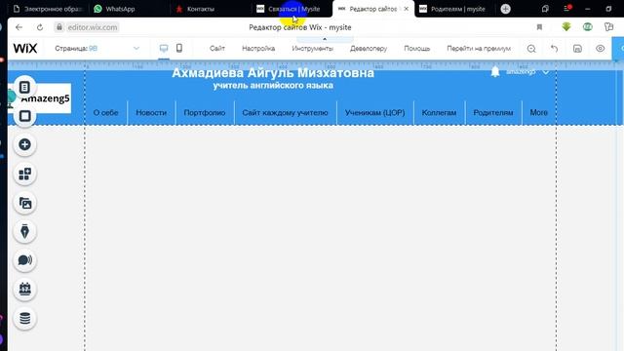
Task: Open the Background panel square icon
Action: pyautogui.click(x=24, y=116)
